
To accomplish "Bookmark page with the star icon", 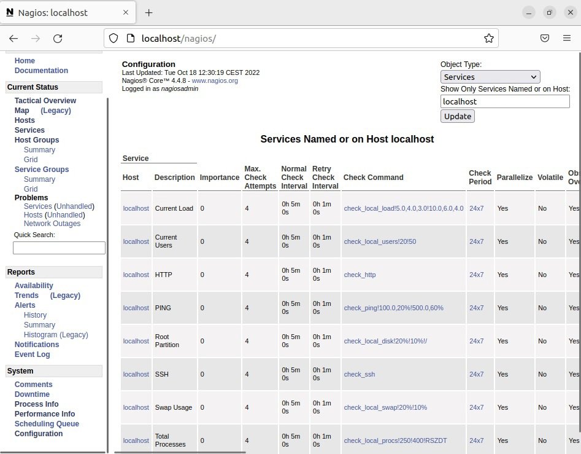I will 488,38.
